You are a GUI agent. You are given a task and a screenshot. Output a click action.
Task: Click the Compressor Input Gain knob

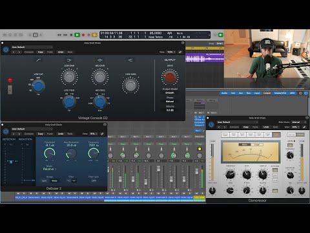pos(212,190)
